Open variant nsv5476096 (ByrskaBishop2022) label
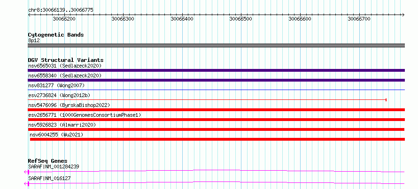Screen dimensions: 418x189 click(x=69, y=105)
